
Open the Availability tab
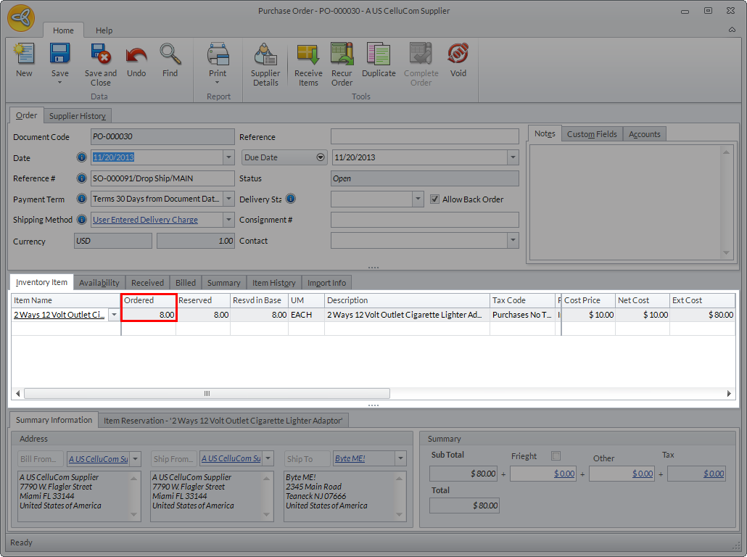point(99,283)
